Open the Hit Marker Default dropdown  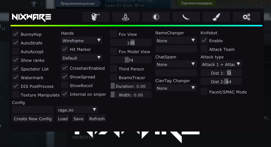[x=82, y=58]
